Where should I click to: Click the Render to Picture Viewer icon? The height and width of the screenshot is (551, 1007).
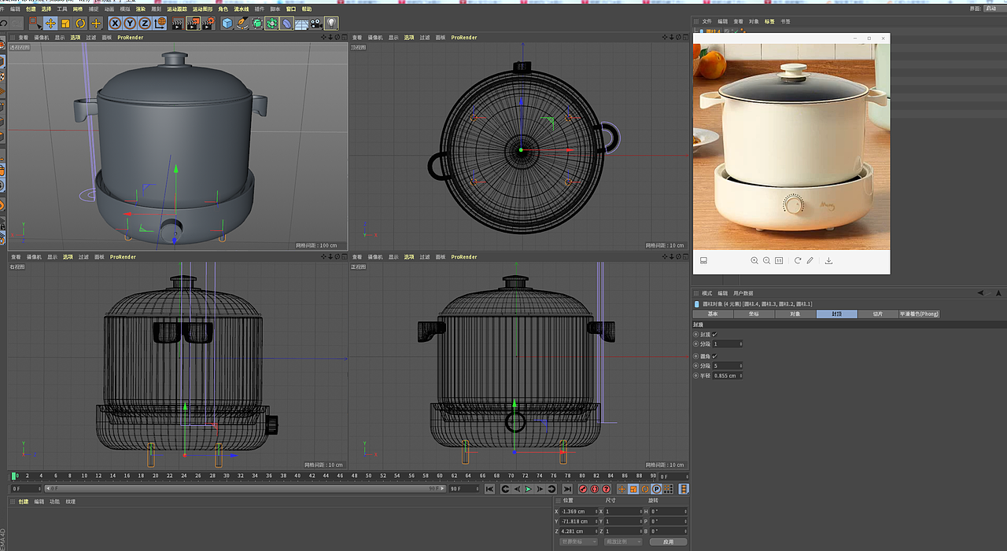coord(193,24)
